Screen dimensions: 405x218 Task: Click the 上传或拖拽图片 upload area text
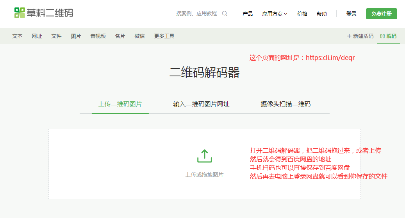tap(204, 175)
